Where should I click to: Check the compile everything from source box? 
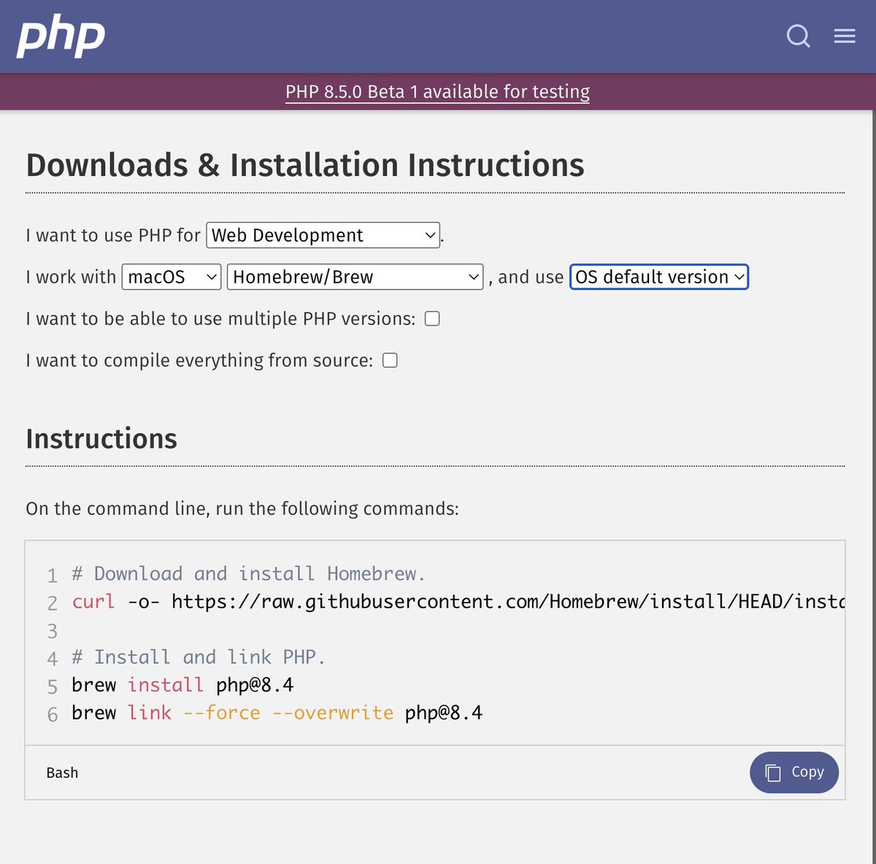pos(390,360)
